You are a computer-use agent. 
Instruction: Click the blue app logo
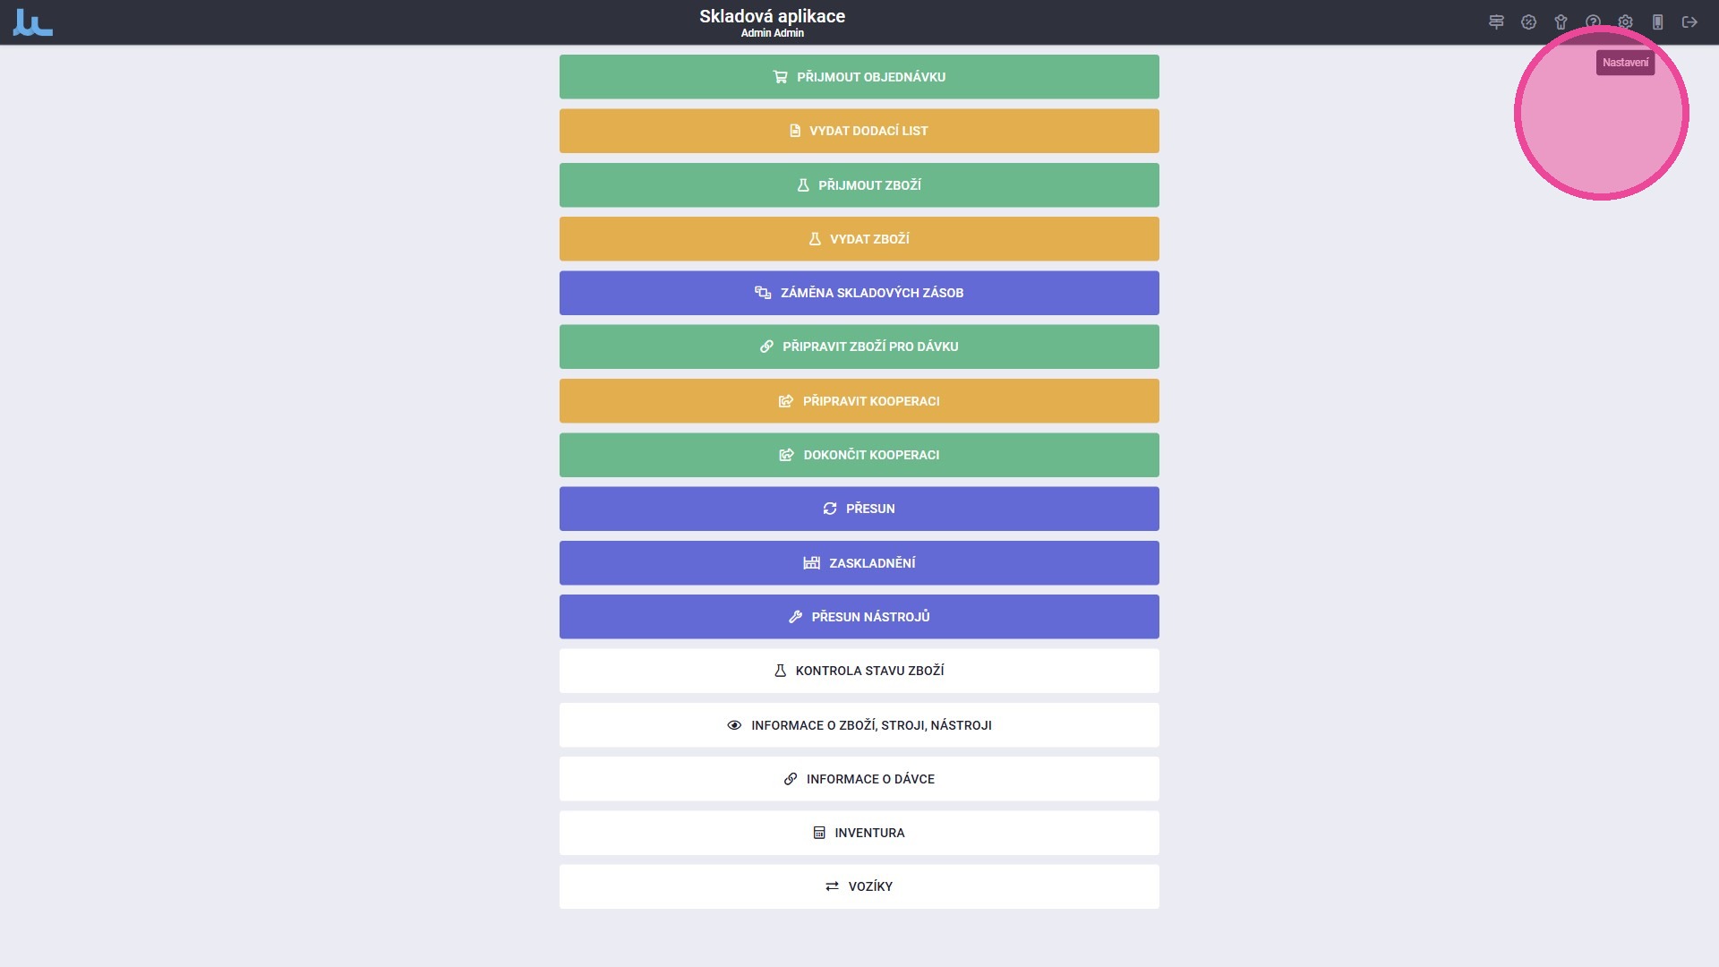[33, 22]
